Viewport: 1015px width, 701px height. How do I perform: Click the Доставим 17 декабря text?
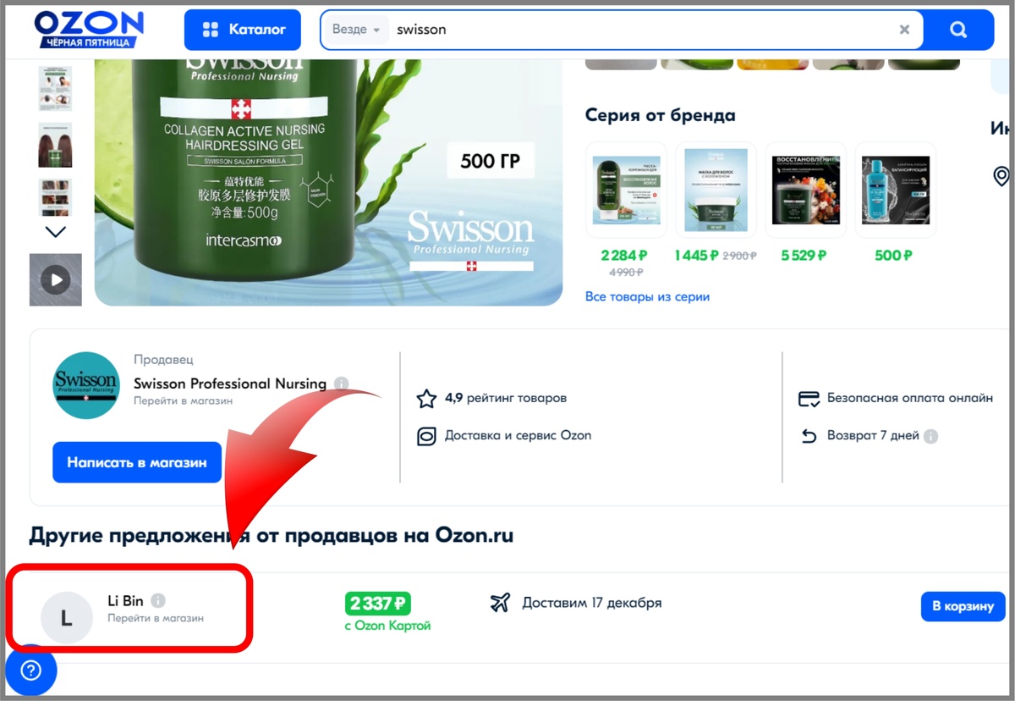(592, 604)
